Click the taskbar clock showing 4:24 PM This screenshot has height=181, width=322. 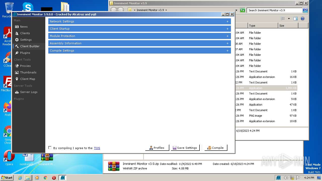[309, 178]
